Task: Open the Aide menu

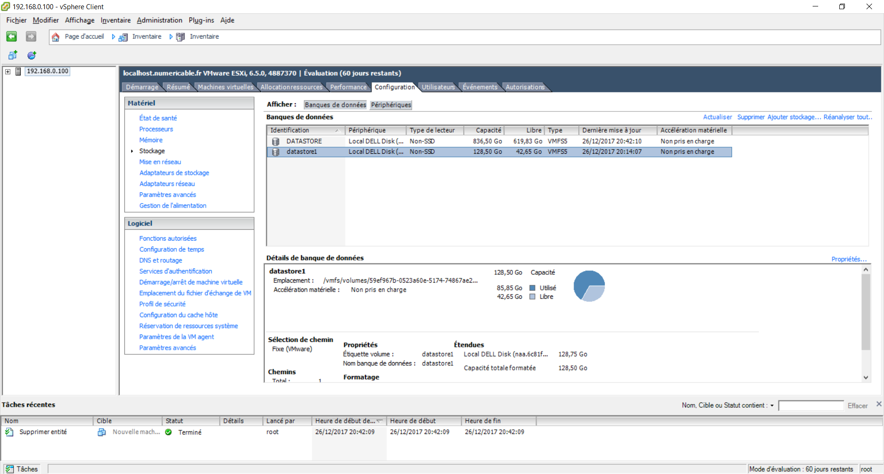Action: tap(227, 20)
